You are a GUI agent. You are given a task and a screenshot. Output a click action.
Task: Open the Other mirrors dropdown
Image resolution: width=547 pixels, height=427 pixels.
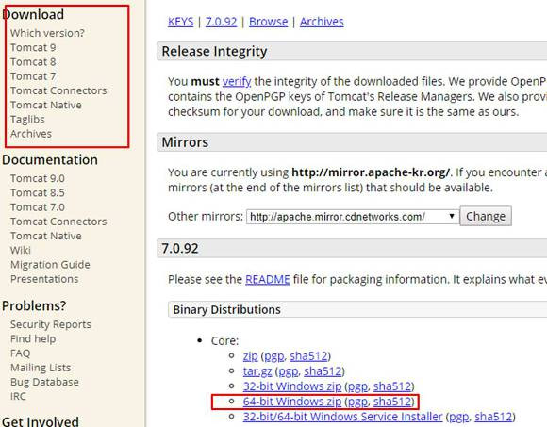pyautogui.click(x=353, y=217)
